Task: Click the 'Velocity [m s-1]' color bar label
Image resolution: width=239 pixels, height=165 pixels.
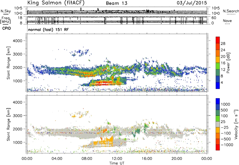Action: coord(236,124)
